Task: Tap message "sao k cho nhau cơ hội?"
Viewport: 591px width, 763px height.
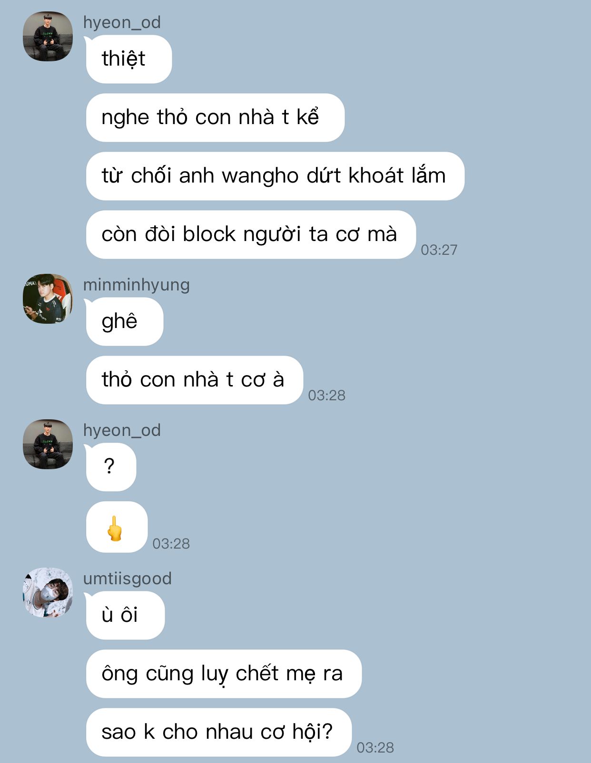Action: (x=219, y=732)
